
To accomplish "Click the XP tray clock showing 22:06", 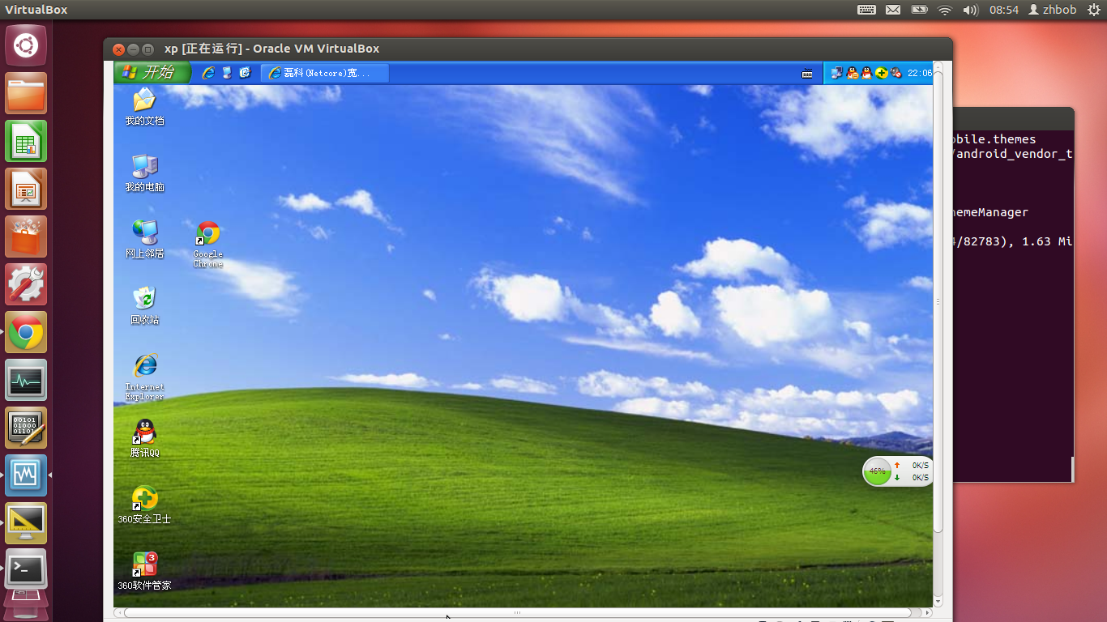I will [920, 73].
